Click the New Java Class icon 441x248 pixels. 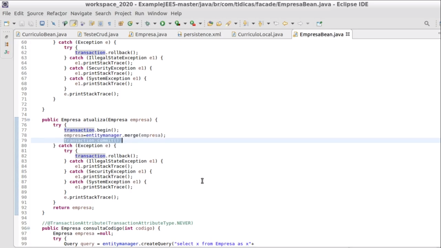pyautogui.click(x=130, y=24)
